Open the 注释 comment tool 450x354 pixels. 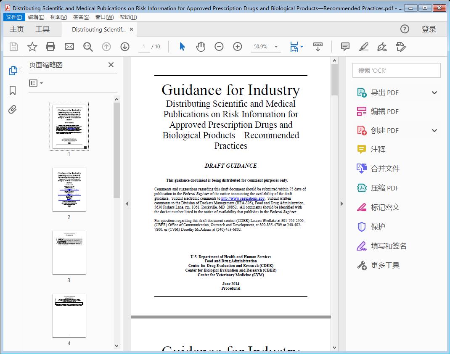[371, 149]
